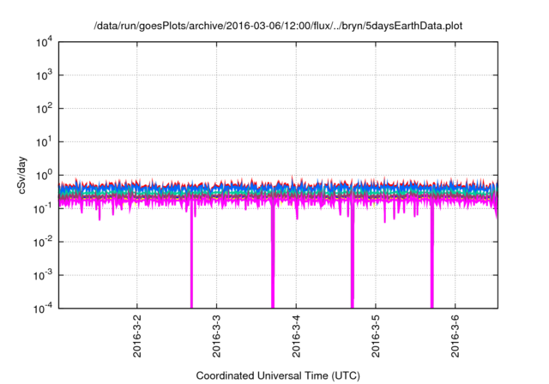
Task: Click the 10^0 y-axis tick label
Action: pyautogui.click(x=45, y=175)
